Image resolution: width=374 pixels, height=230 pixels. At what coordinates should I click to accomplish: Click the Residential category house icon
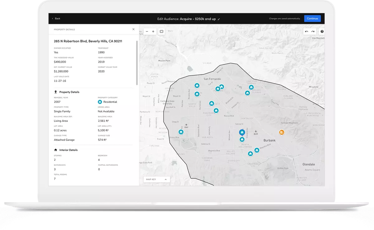pos(100,102)
